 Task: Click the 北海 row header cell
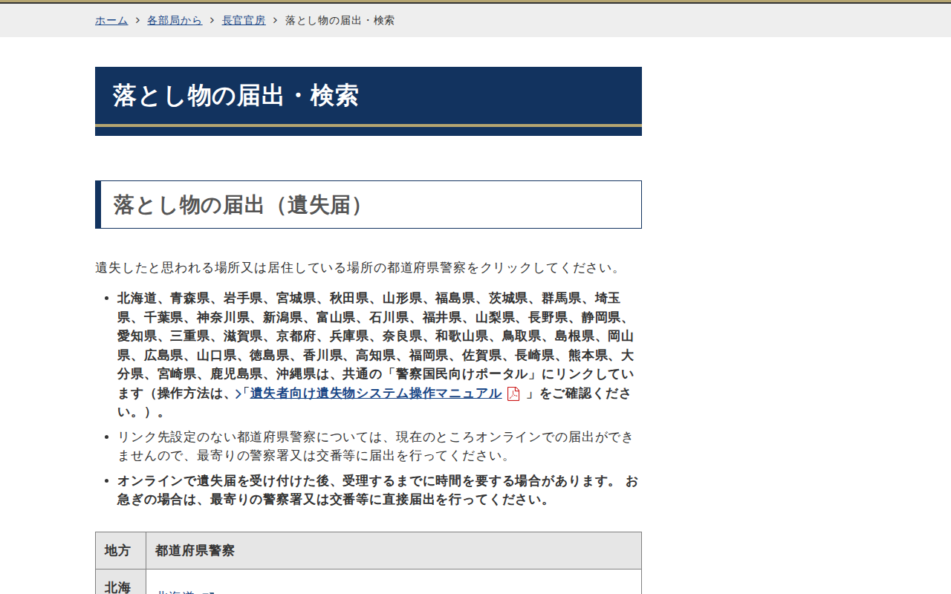[x=120, y=582]
